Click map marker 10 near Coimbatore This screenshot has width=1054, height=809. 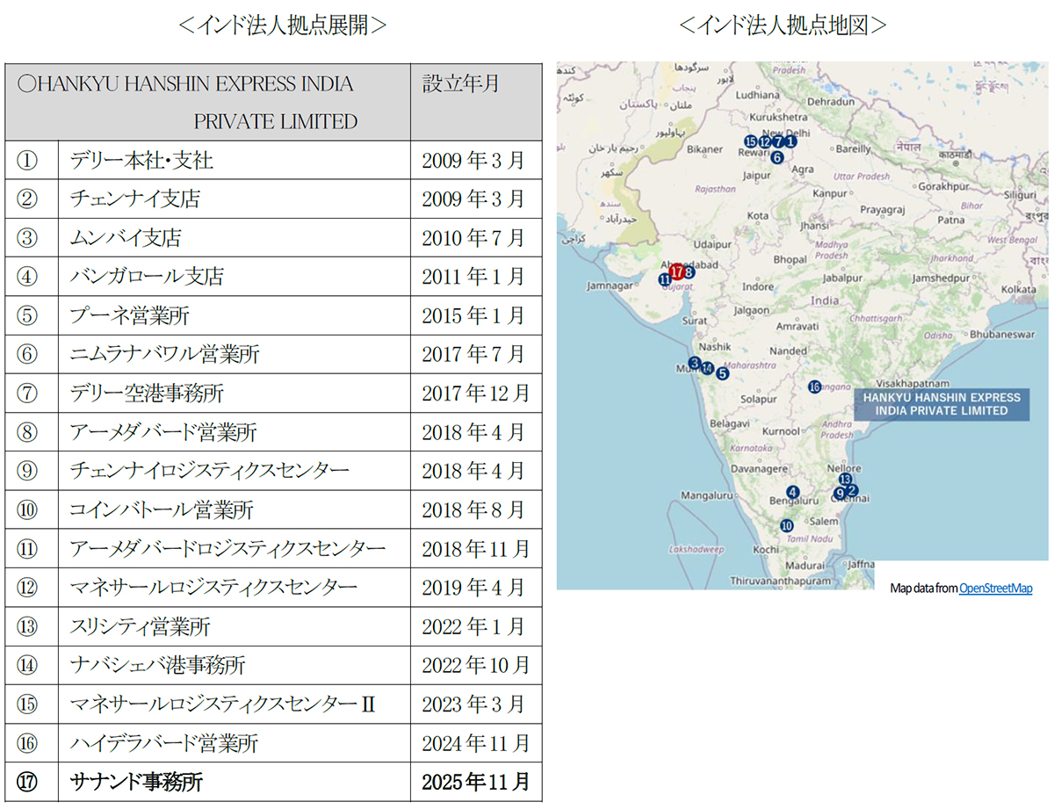pos(787,525)
